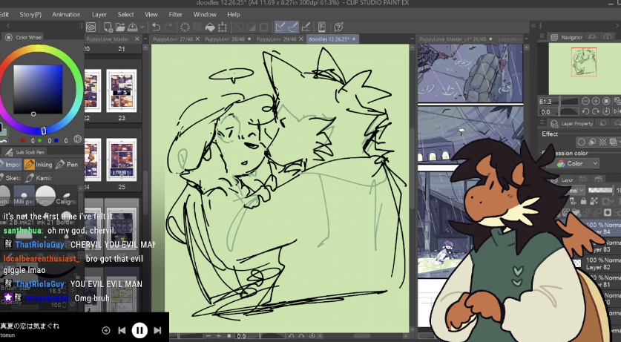The image size is (621, 342).
Task: Toggle the Show selection border icon
Action: (264, 27)
